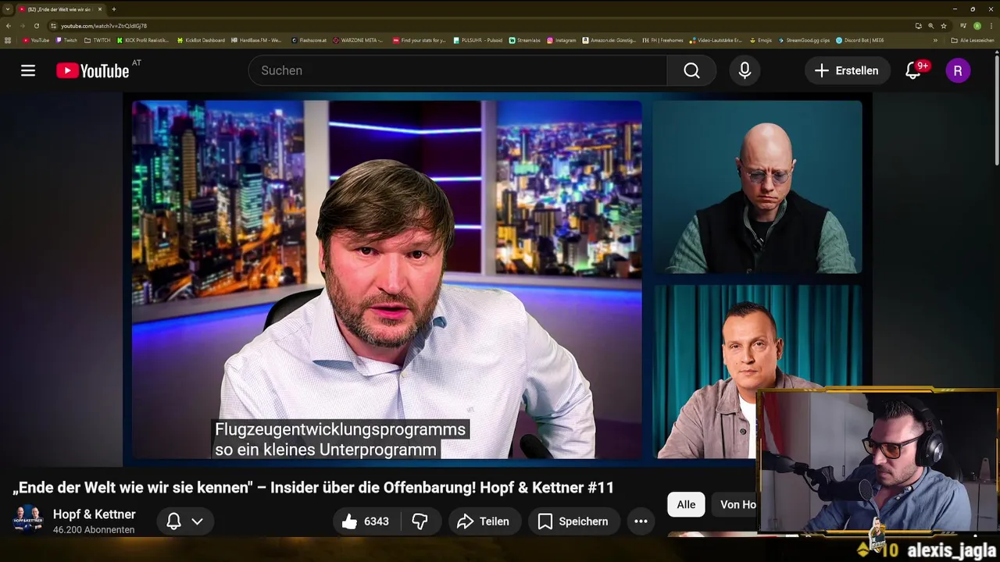This screenshot has width=1000, height=562.
Task: Click the Speichern save button
Action: point(573,521)
